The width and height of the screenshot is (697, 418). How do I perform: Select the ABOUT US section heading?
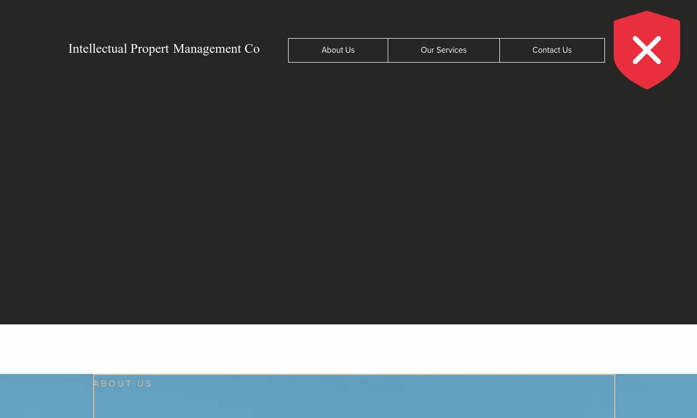(x=123, y=384)
